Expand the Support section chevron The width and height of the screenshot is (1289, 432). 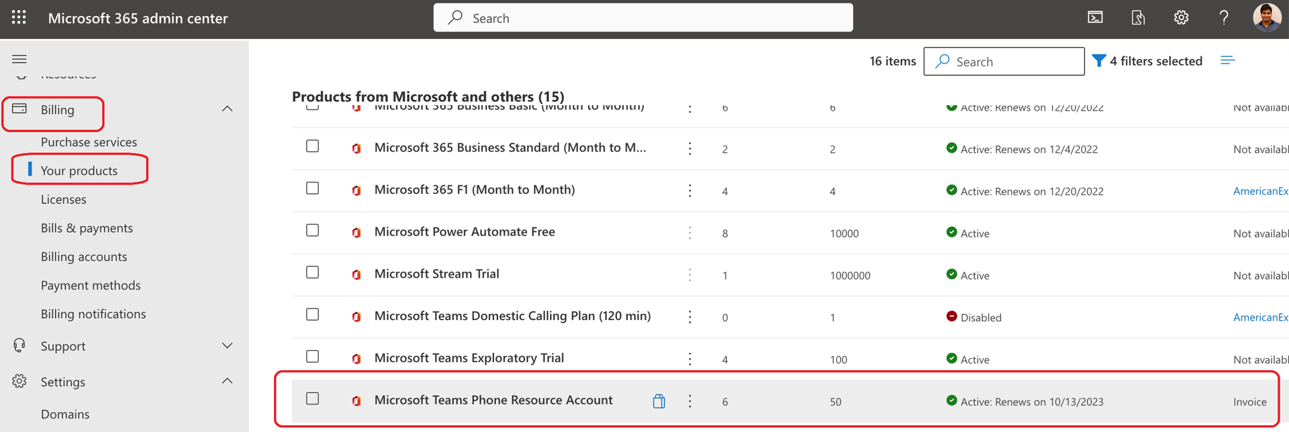click(x=227, y=345)
